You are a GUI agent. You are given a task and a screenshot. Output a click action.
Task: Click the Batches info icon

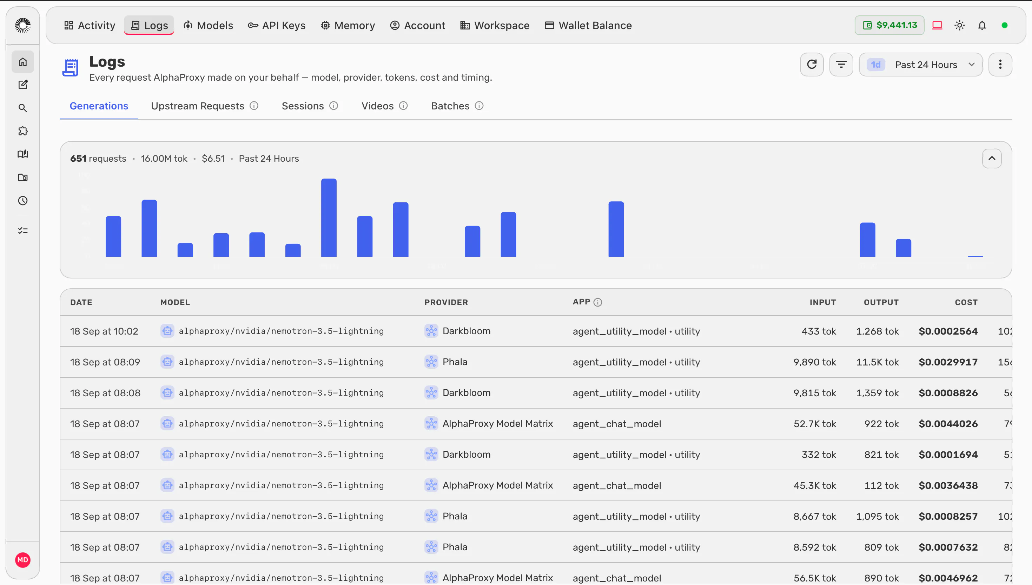coord(479,106)
